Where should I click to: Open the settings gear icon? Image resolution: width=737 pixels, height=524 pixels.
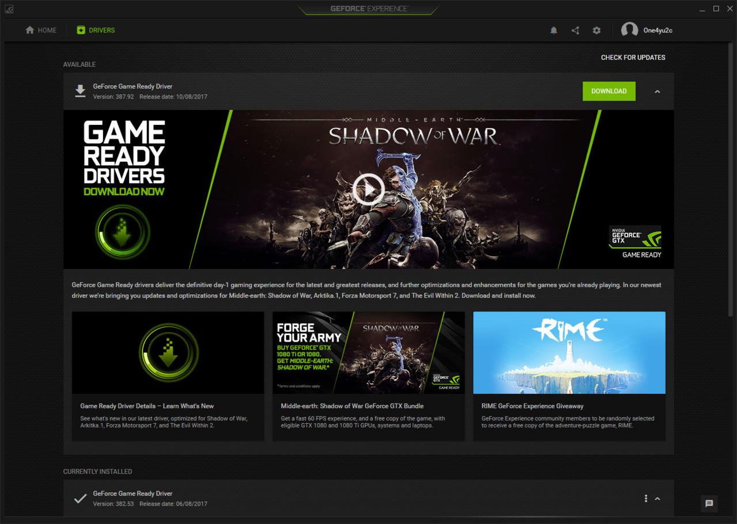(597, 31)
